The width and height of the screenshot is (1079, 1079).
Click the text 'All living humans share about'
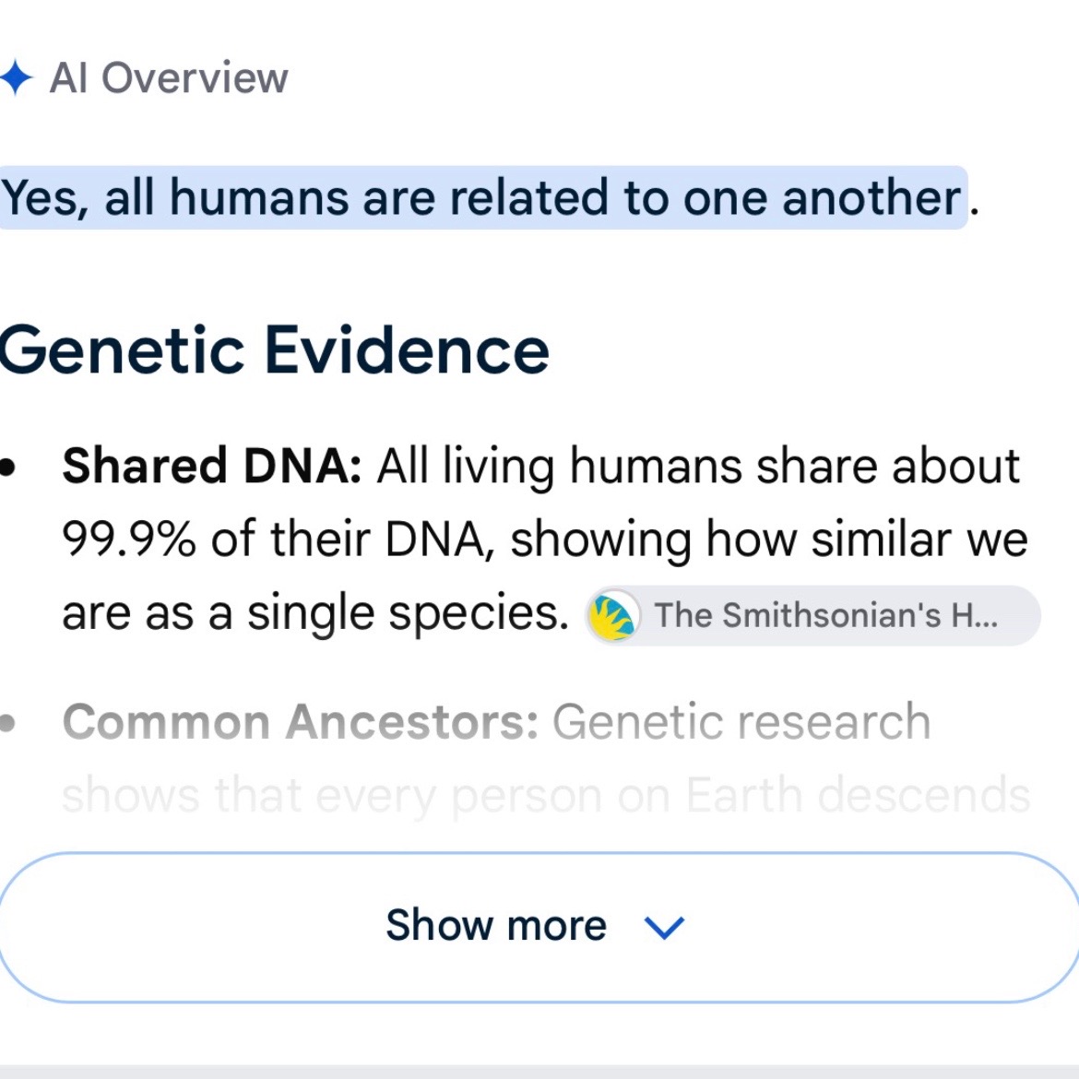click(x=698, y=466)
